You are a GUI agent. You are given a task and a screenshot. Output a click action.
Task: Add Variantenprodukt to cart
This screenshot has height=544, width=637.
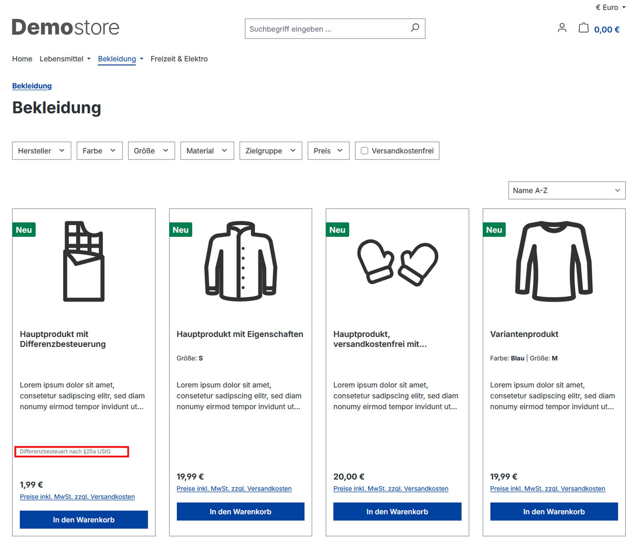[x=554, y=511]
